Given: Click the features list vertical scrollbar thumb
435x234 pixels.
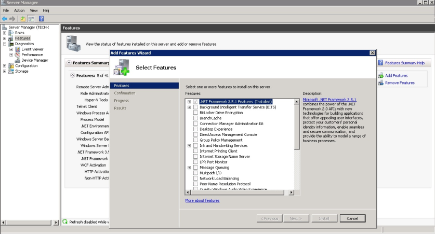Looking at the screenshot, I should point(297,127).
